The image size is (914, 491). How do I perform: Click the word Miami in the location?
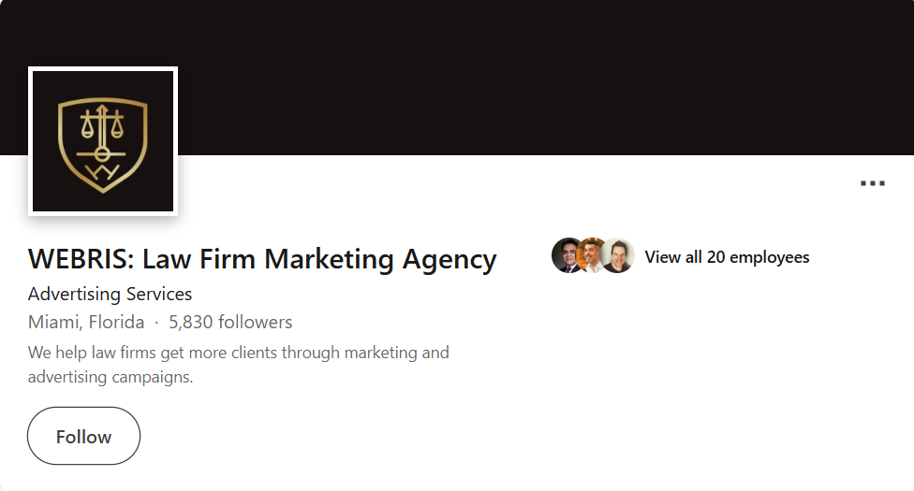coord(53,323)
